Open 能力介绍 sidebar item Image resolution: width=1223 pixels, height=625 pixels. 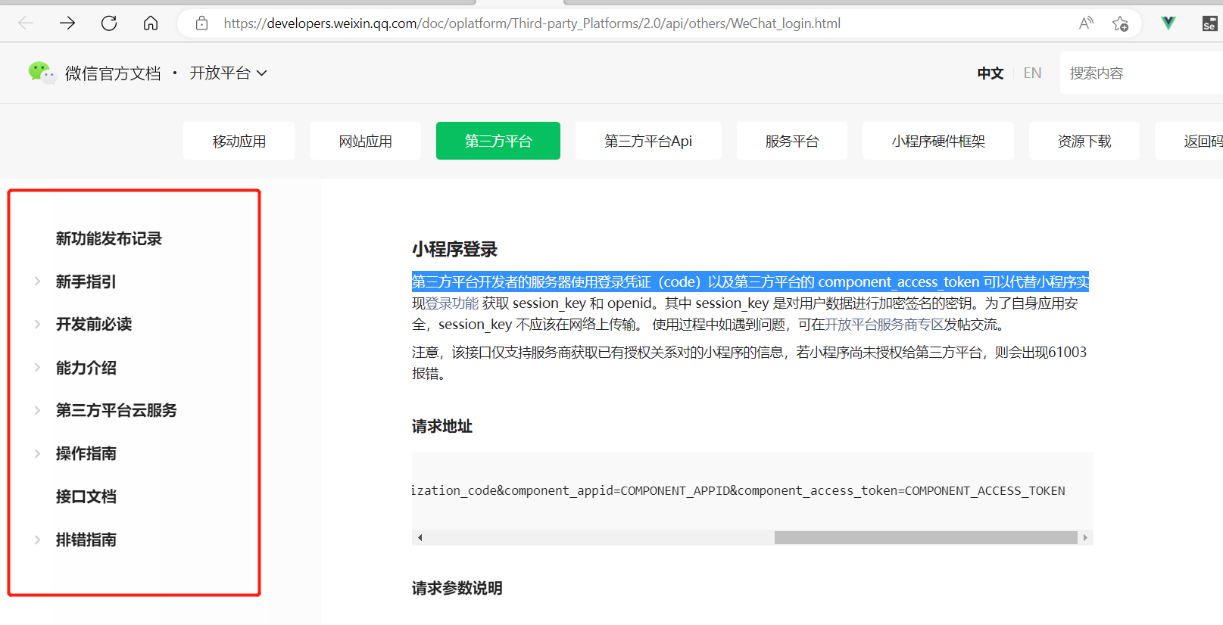point(86,368)
